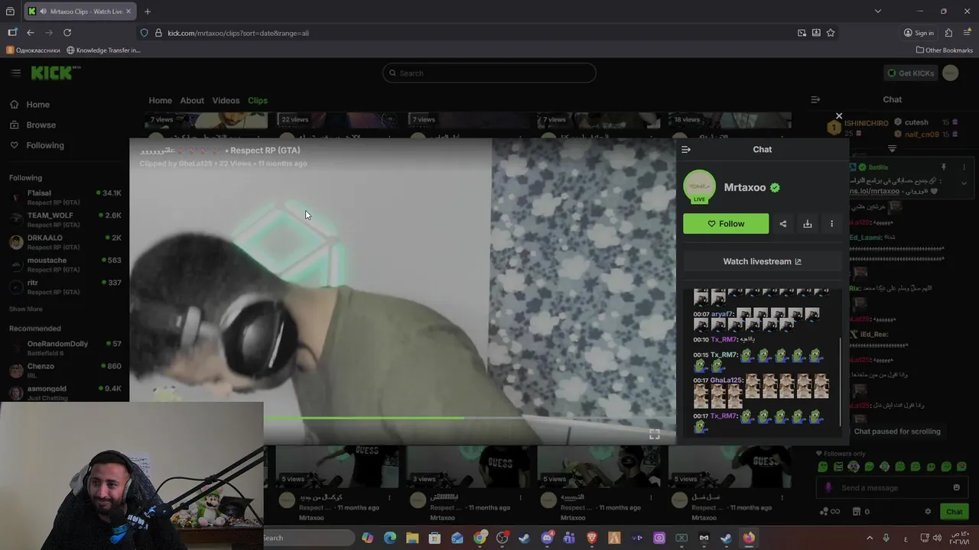
Task: Open chat settings gear icon
Action: (928, 512)
